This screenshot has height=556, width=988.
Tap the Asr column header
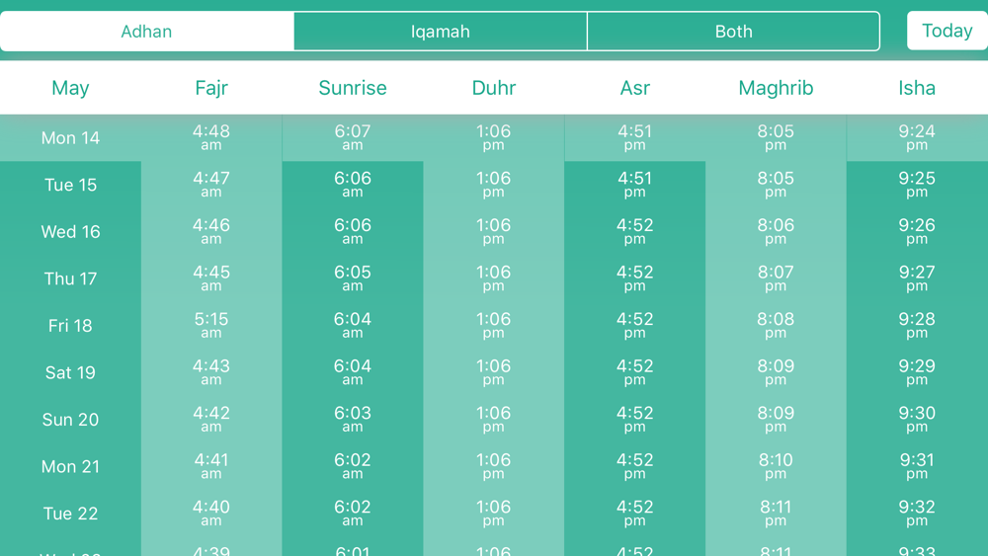pos(635,88)
